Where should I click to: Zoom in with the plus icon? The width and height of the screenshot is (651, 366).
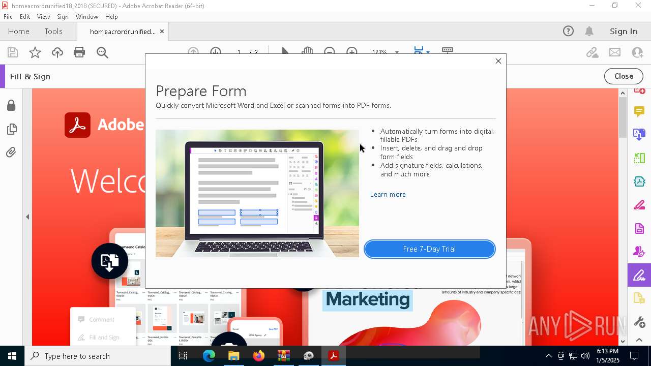click(351, 52)
